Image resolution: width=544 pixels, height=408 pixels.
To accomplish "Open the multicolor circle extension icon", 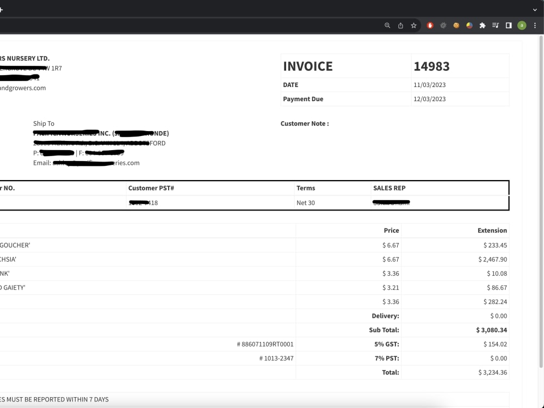I will [469, 26].
